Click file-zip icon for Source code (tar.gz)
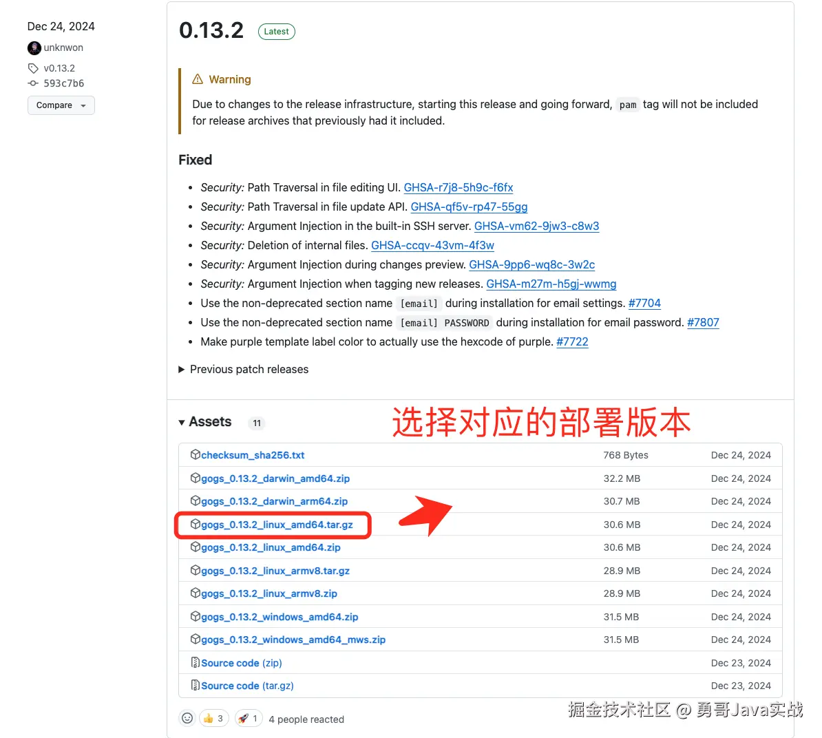 (195, 685)
